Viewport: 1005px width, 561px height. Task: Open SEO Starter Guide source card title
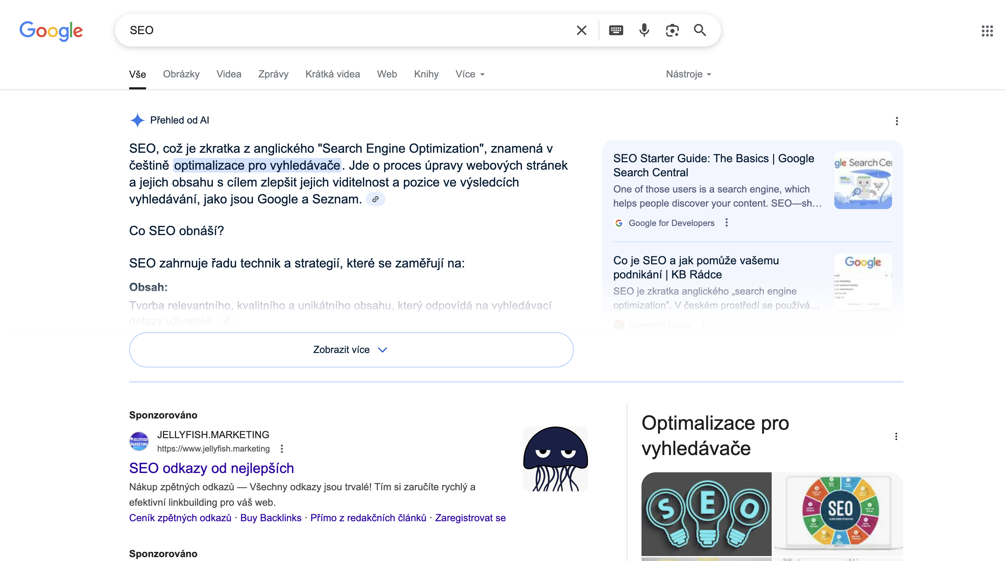(714, 165)
